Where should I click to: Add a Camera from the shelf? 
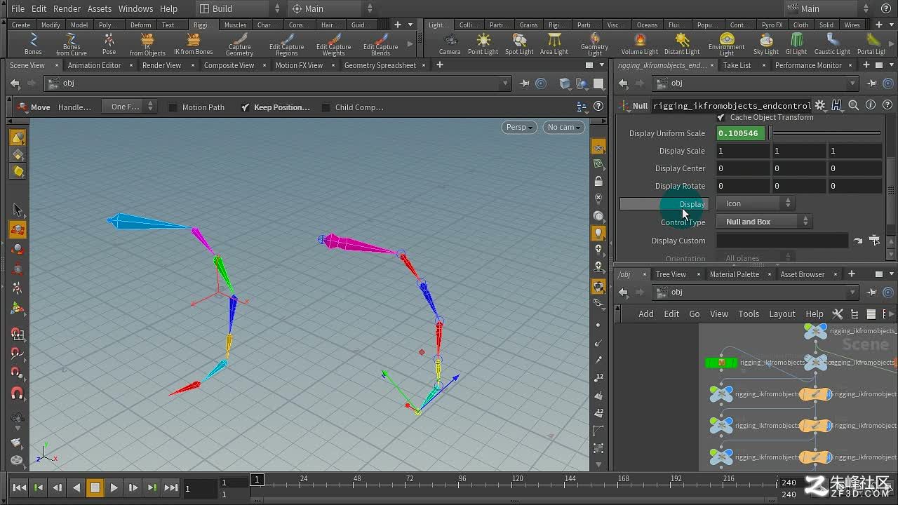(x=450, y=44)
